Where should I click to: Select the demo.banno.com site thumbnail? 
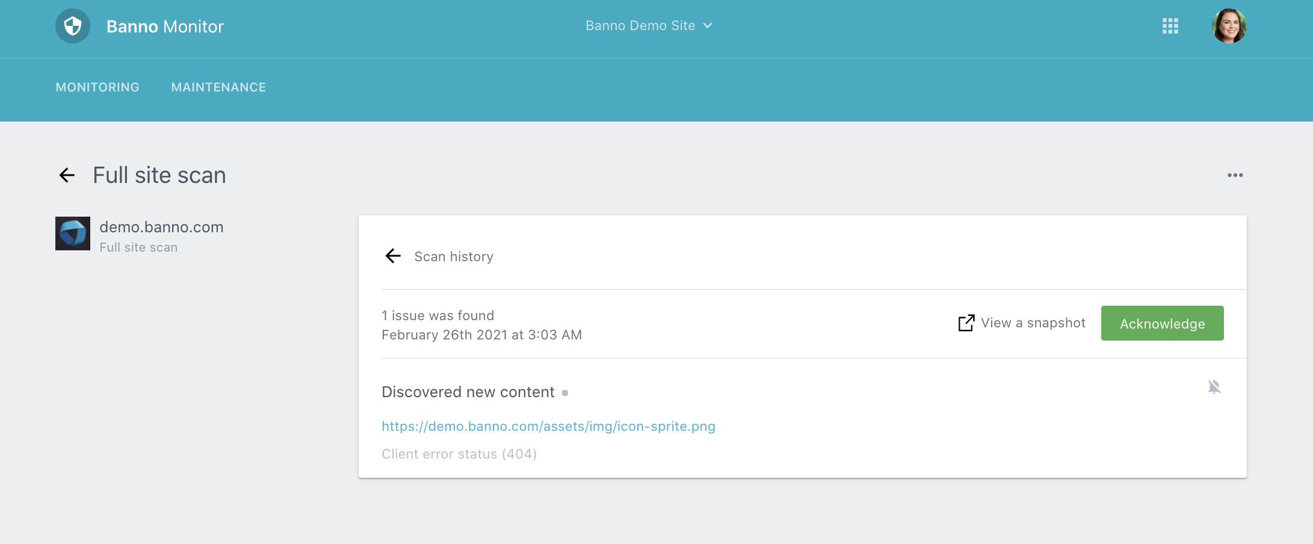[x=73, y=233]
